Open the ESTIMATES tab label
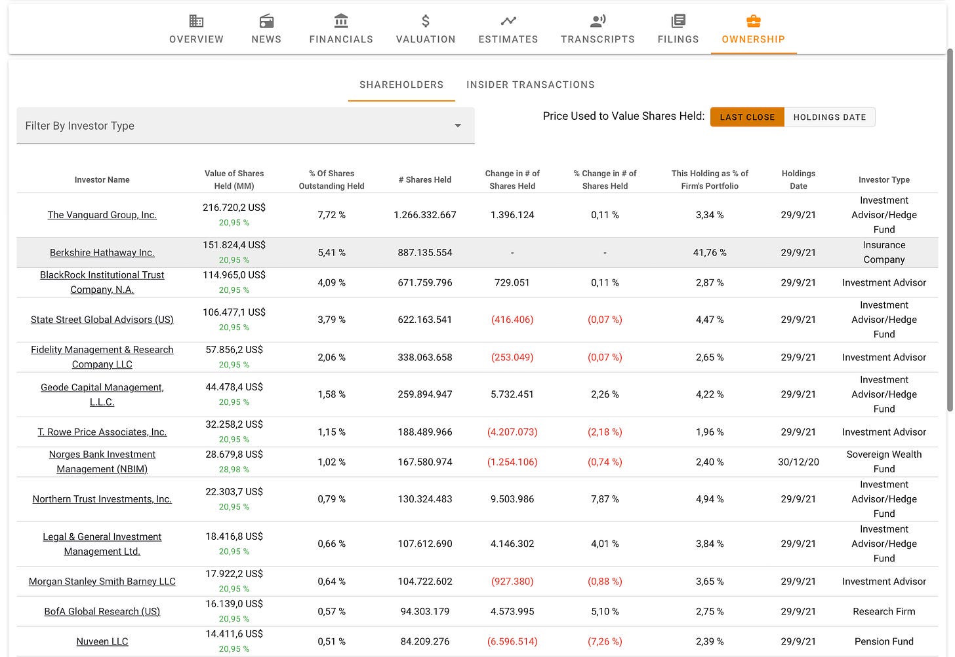 pyautogui.click(x=508, y=39)
